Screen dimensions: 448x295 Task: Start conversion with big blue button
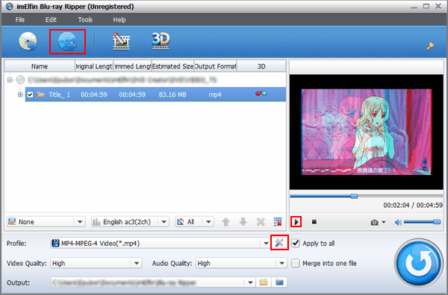pyautogui.click(x=419, y=262)
